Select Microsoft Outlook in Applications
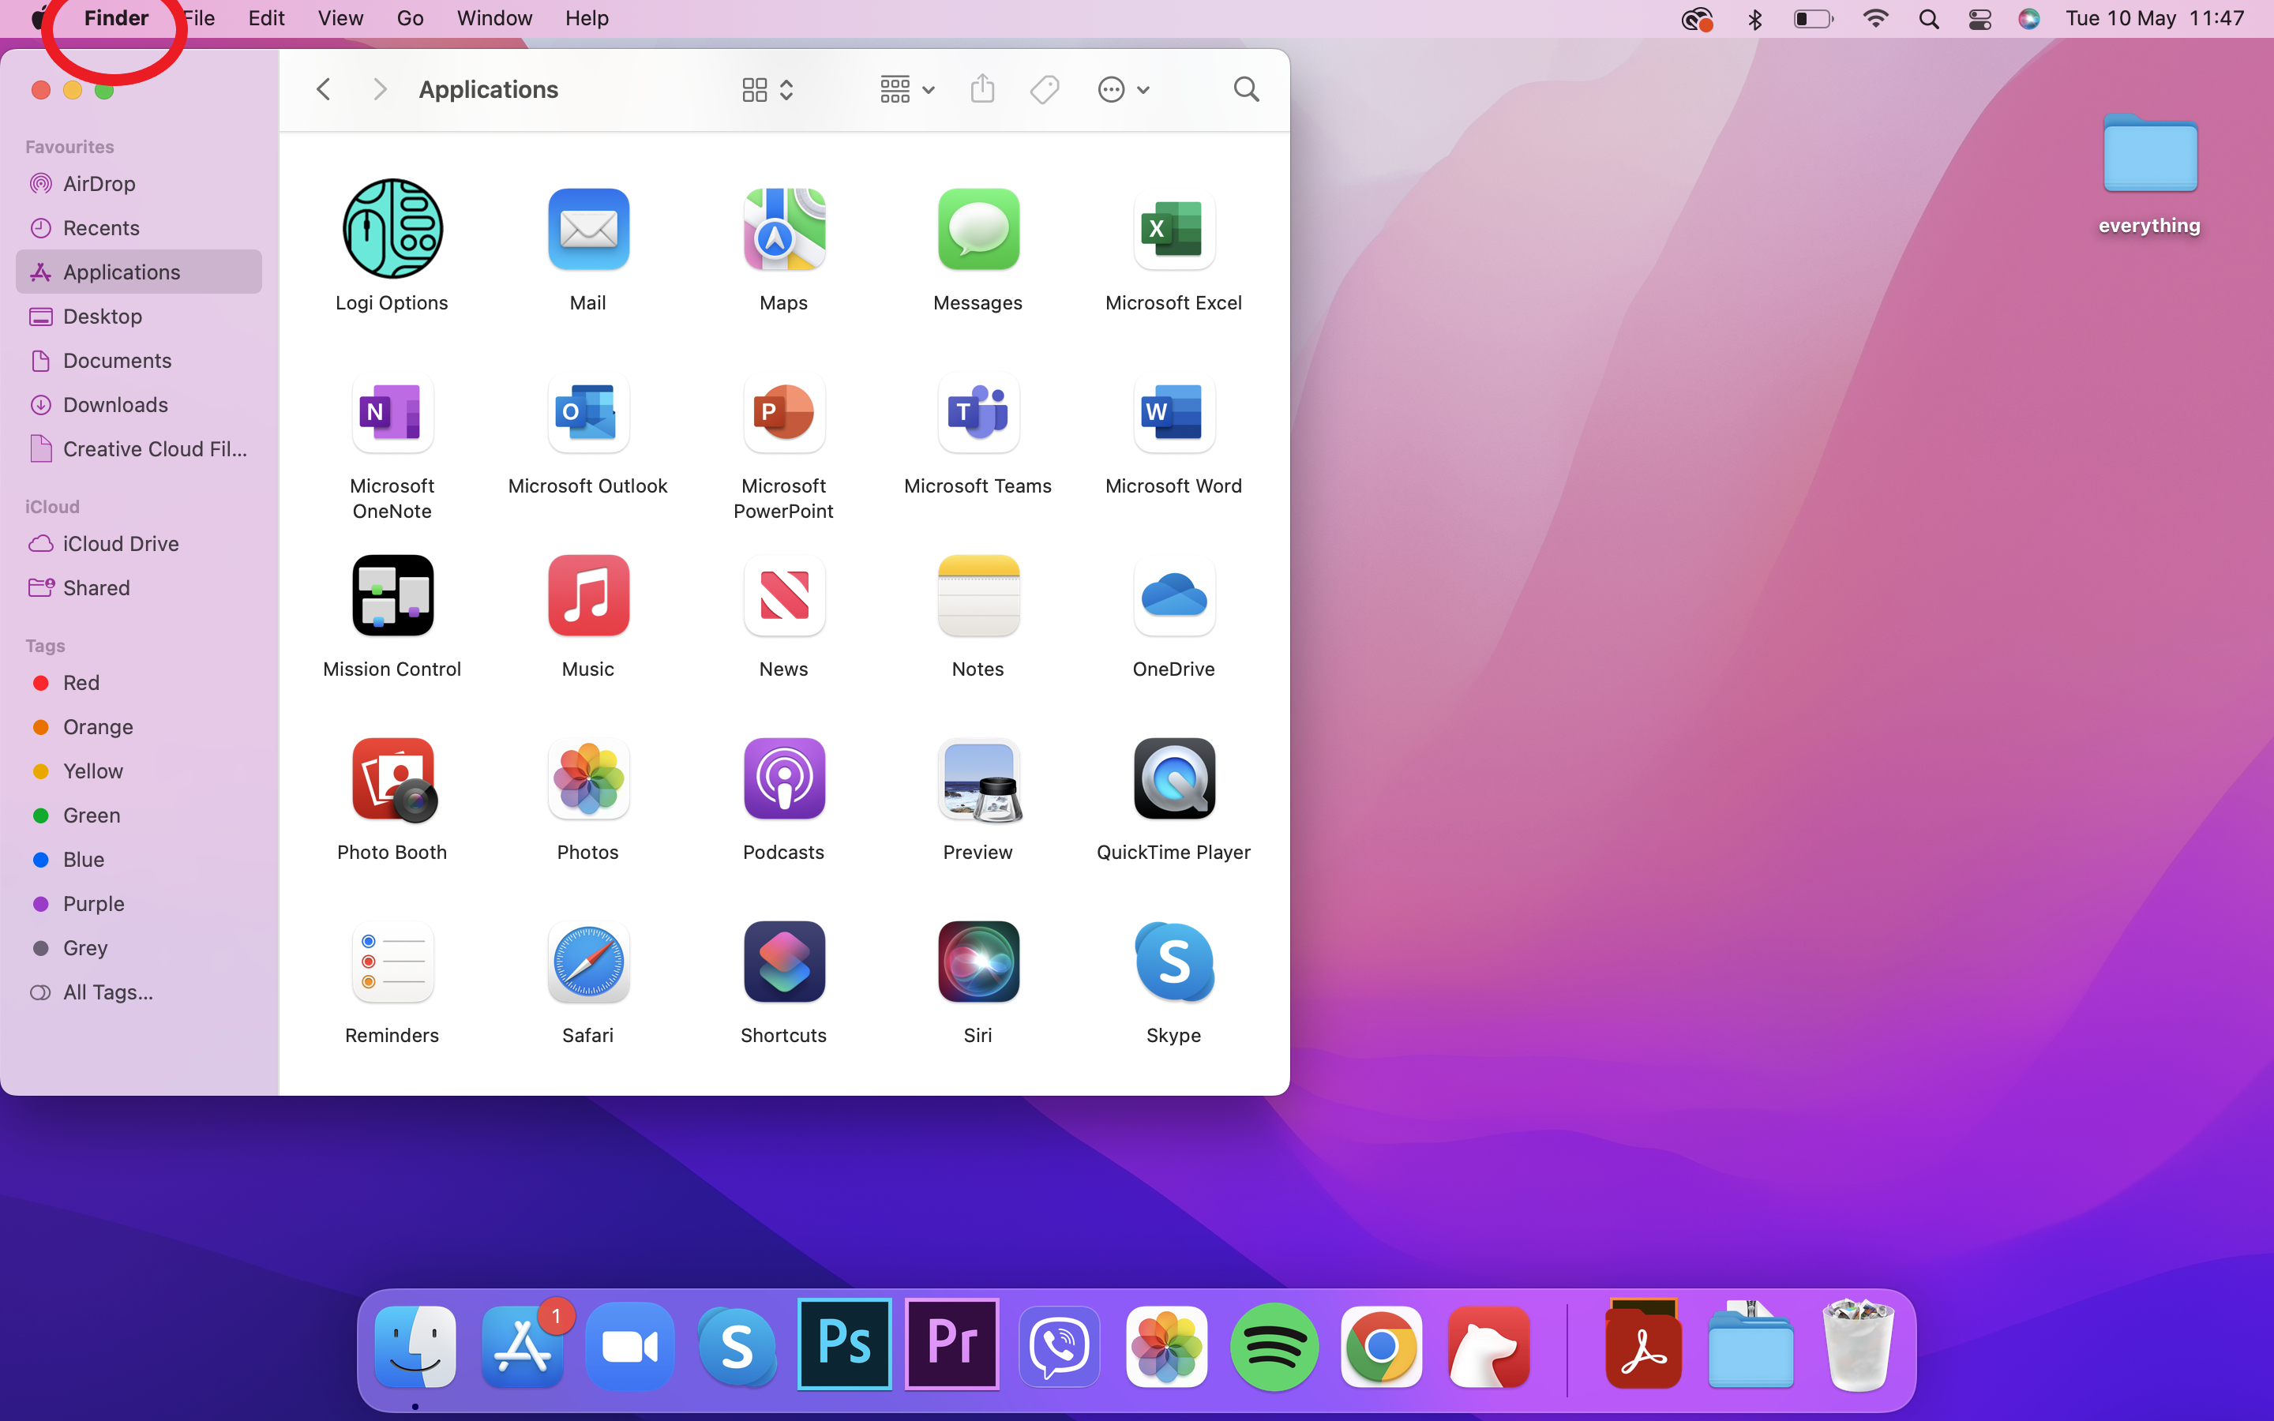This screenshot has width=2274, height=1421. (x=588, y=411)
